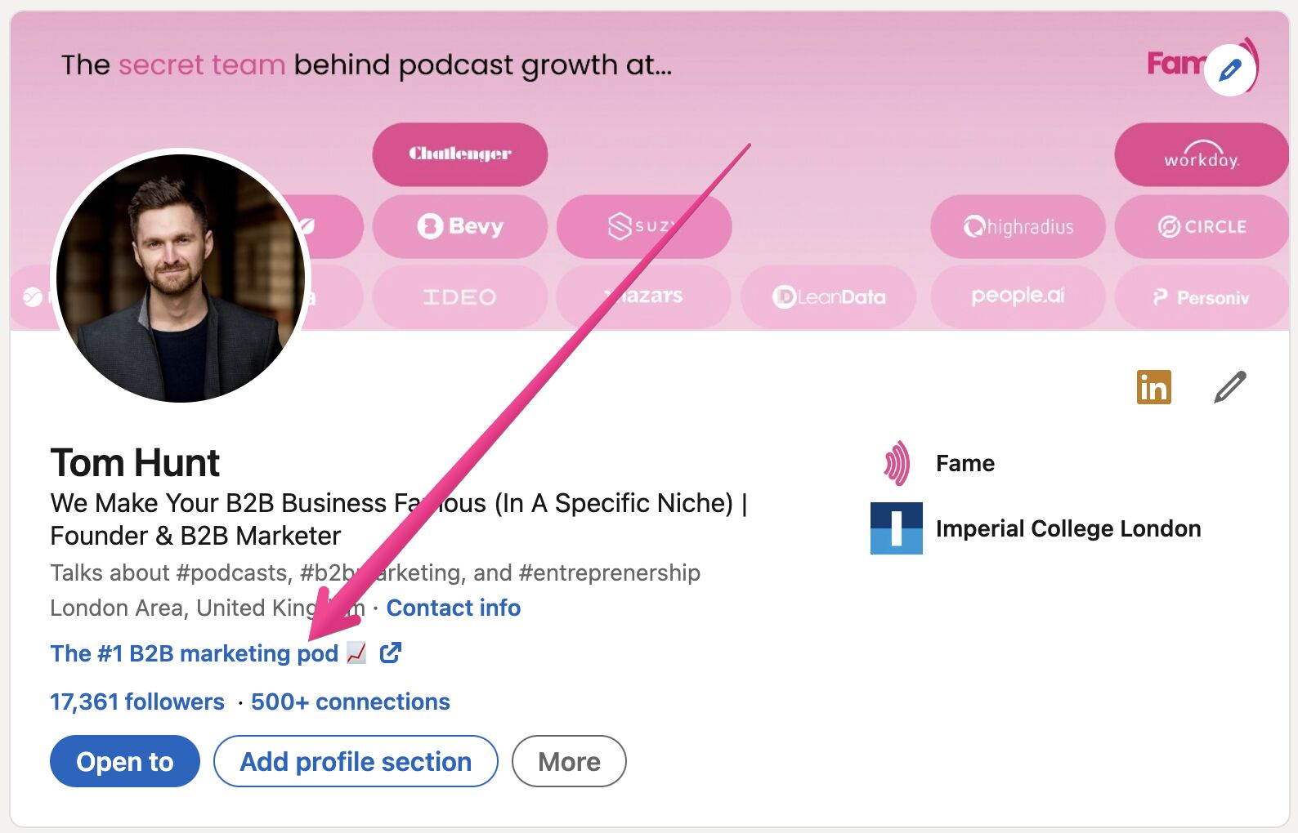This screenshot has width=1298, height=833.
Task: View the 500+ connections list
Action: (351, 702)
